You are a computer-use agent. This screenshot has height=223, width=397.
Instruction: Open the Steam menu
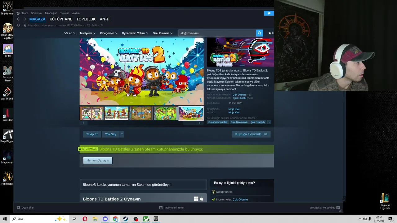click(x=24, y=13)
